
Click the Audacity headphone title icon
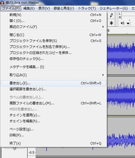tap(2, 3)
